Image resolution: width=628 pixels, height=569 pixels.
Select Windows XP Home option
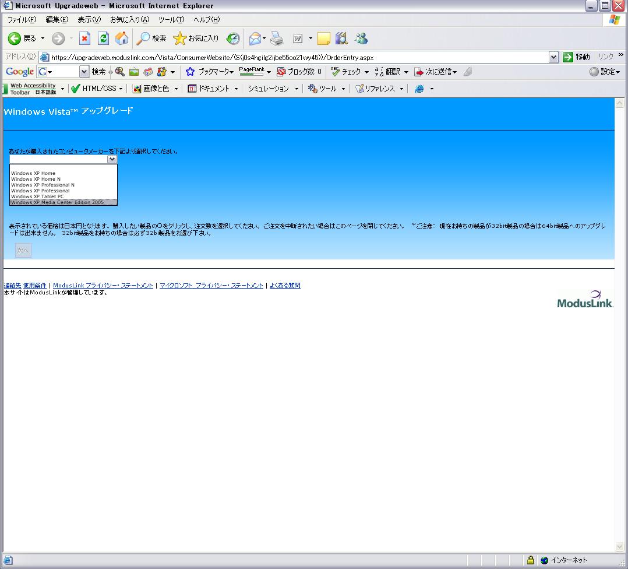click(x=63, y=174)
